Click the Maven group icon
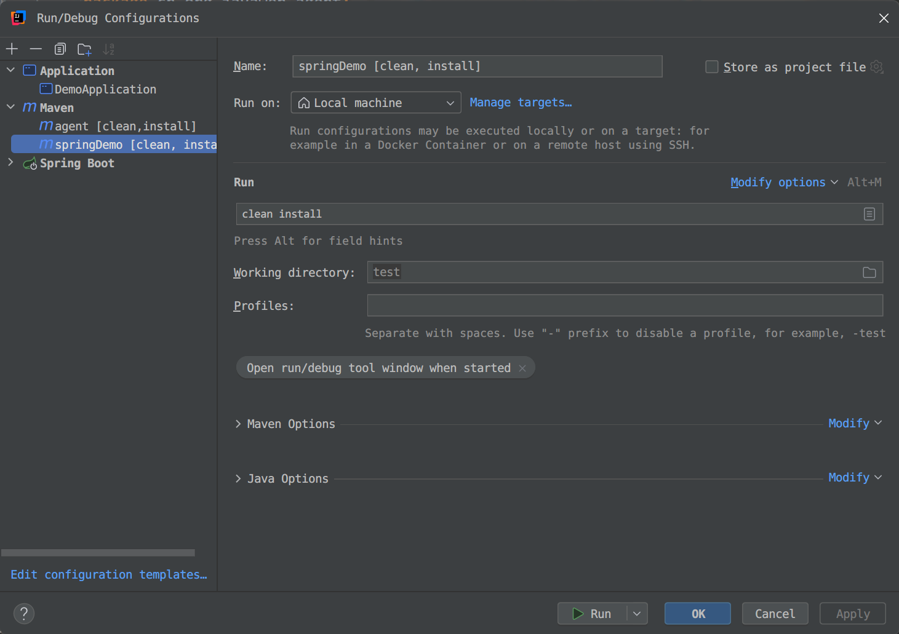Viewport: 899px width, 634px height. click(x=30, y=108)
